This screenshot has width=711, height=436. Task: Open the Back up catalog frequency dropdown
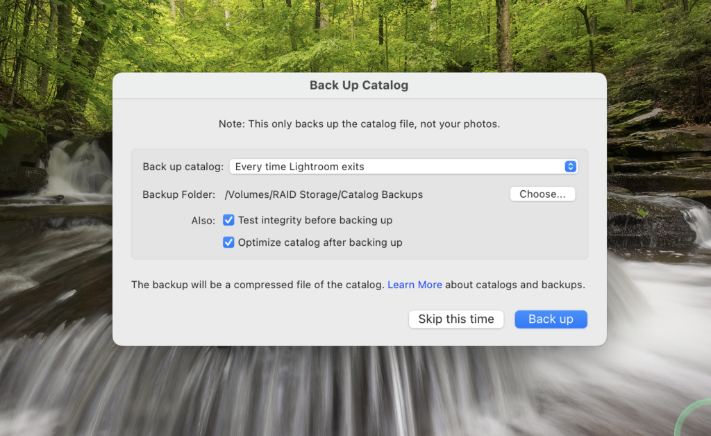click(x=403, y=167)
